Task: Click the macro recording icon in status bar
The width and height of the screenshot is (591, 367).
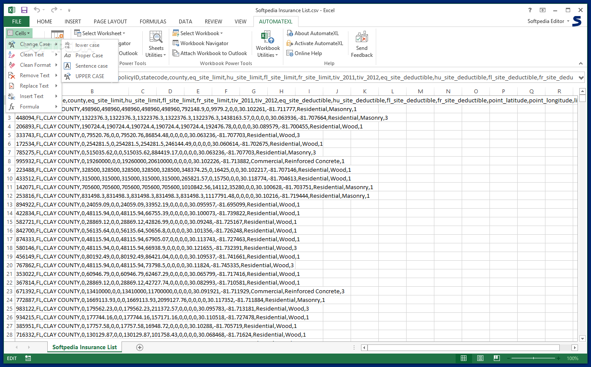Action: pos(28,358)
